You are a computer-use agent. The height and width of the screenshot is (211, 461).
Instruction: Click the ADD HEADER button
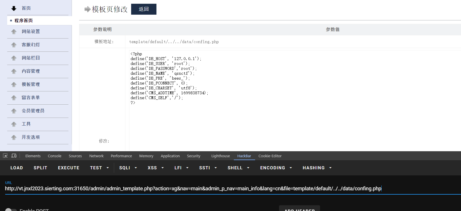[x=299, y=209]
